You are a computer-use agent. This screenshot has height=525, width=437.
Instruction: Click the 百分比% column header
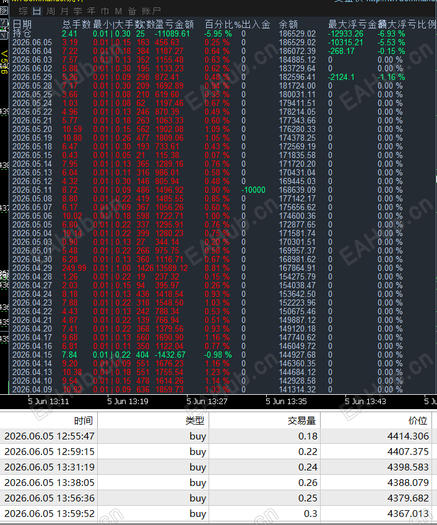(223, 24)
